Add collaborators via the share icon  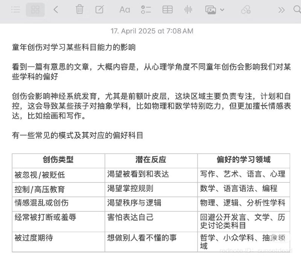(247, 9)
